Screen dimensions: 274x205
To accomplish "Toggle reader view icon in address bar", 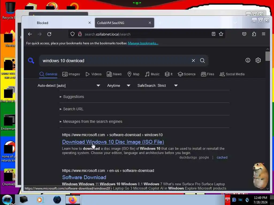I will click(213, 34).
